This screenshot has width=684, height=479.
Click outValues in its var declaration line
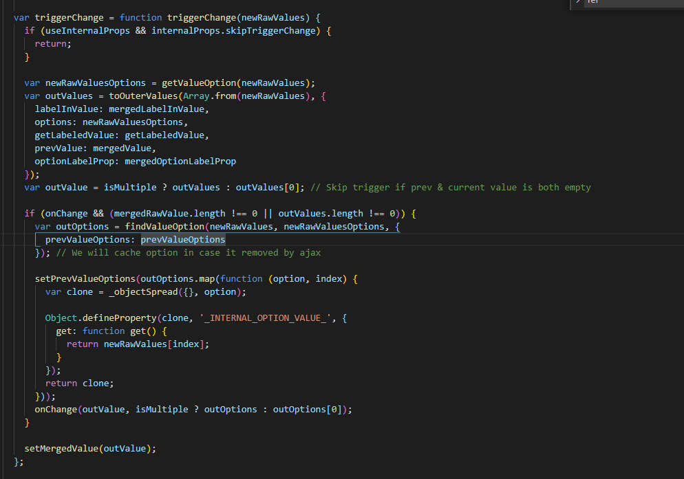point(69,96)
